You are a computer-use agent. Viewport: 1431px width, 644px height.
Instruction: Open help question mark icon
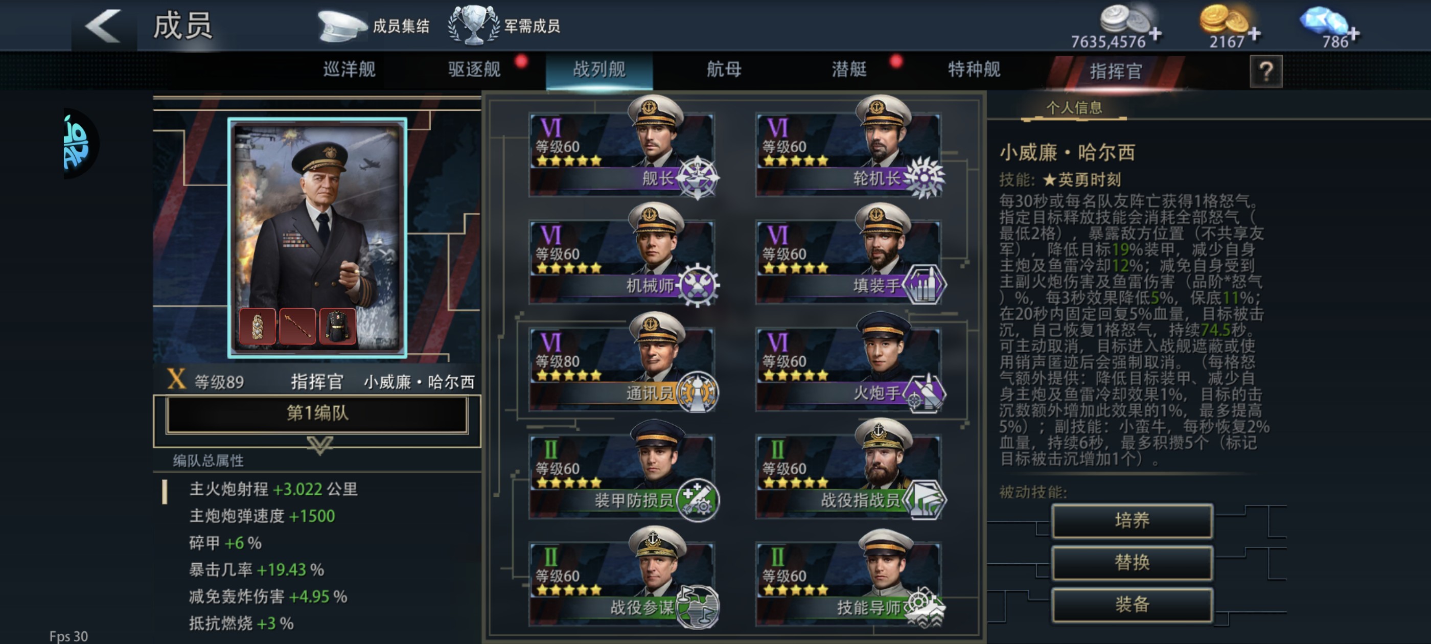[1265, 71]
